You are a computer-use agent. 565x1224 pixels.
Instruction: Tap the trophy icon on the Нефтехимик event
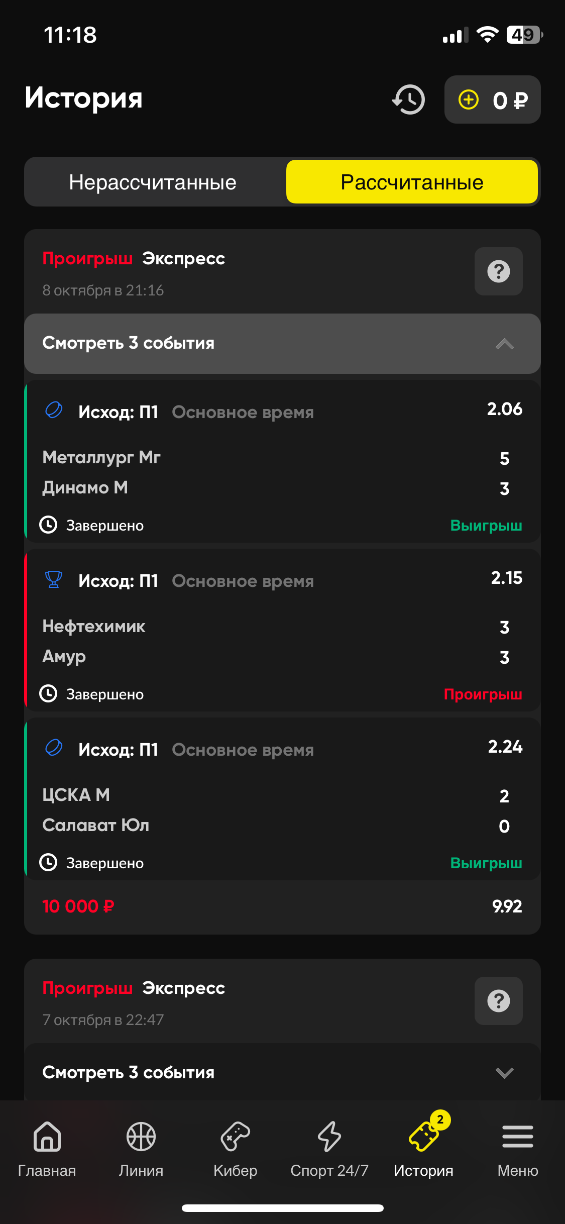[54, 579]
